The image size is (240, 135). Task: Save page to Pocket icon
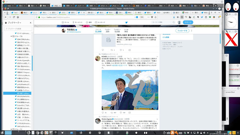pos(152,17)
